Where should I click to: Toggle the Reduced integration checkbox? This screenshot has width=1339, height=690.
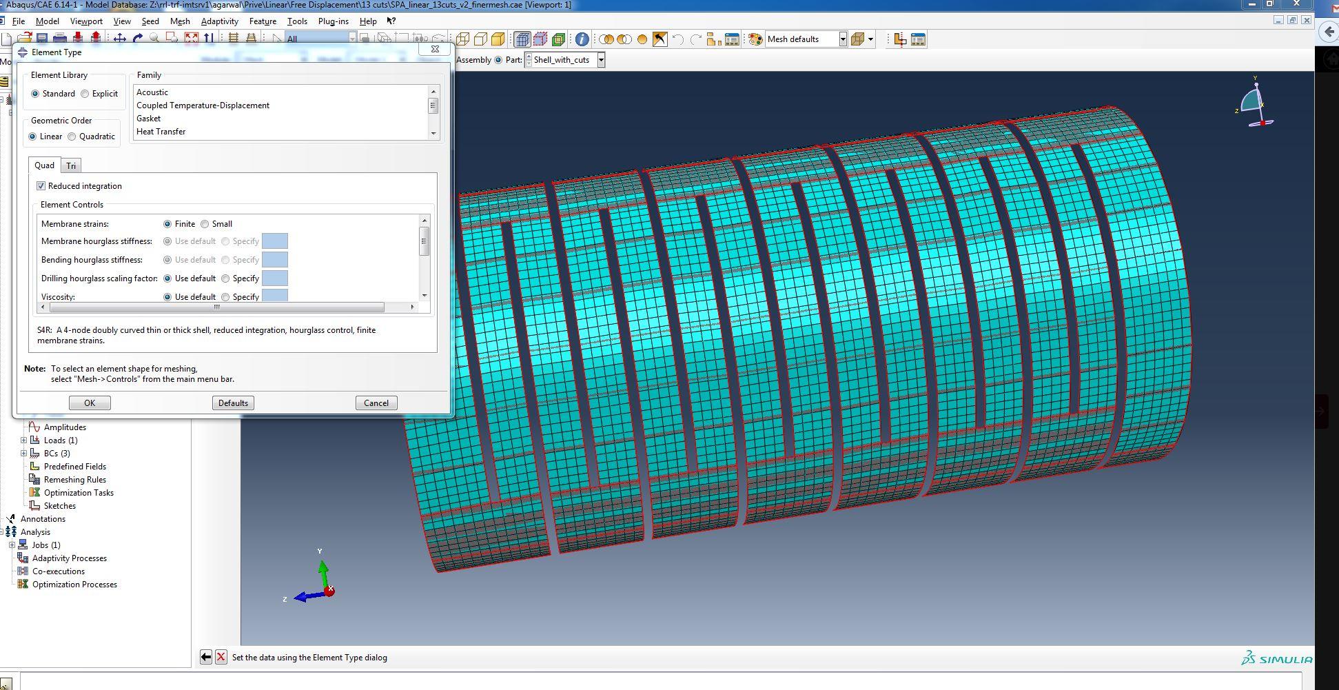[x=41, y=186]
